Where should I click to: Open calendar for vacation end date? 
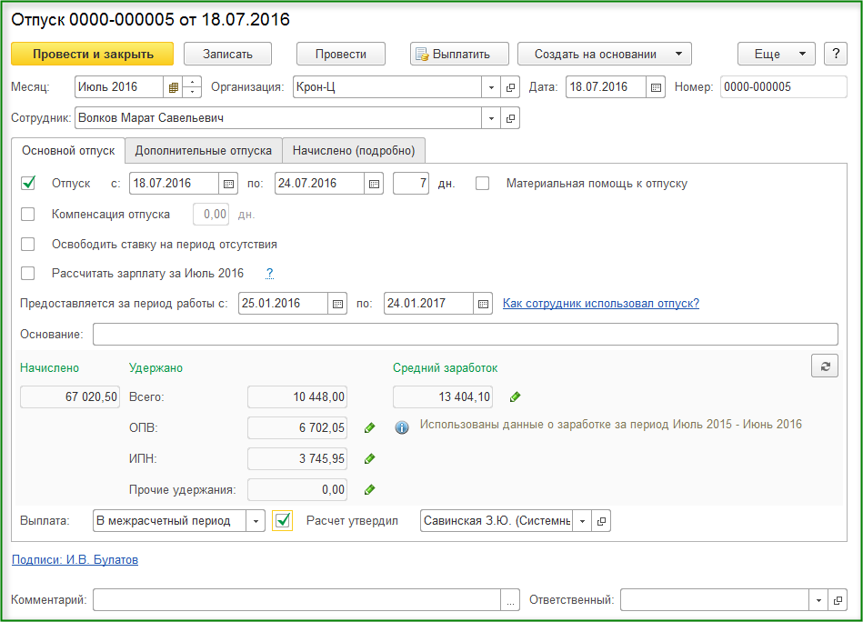(374, 184)
